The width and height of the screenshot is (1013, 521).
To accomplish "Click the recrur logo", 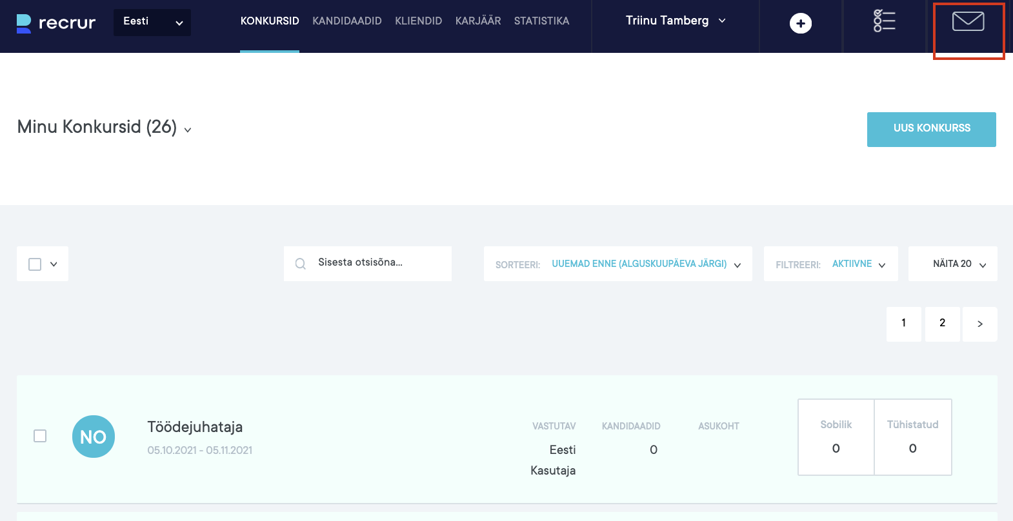I will (x=56, y=23).
